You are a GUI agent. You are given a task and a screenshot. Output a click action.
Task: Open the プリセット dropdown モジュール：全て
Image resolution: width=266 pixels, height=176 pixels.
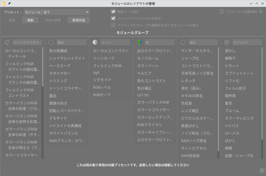(57, 12)
